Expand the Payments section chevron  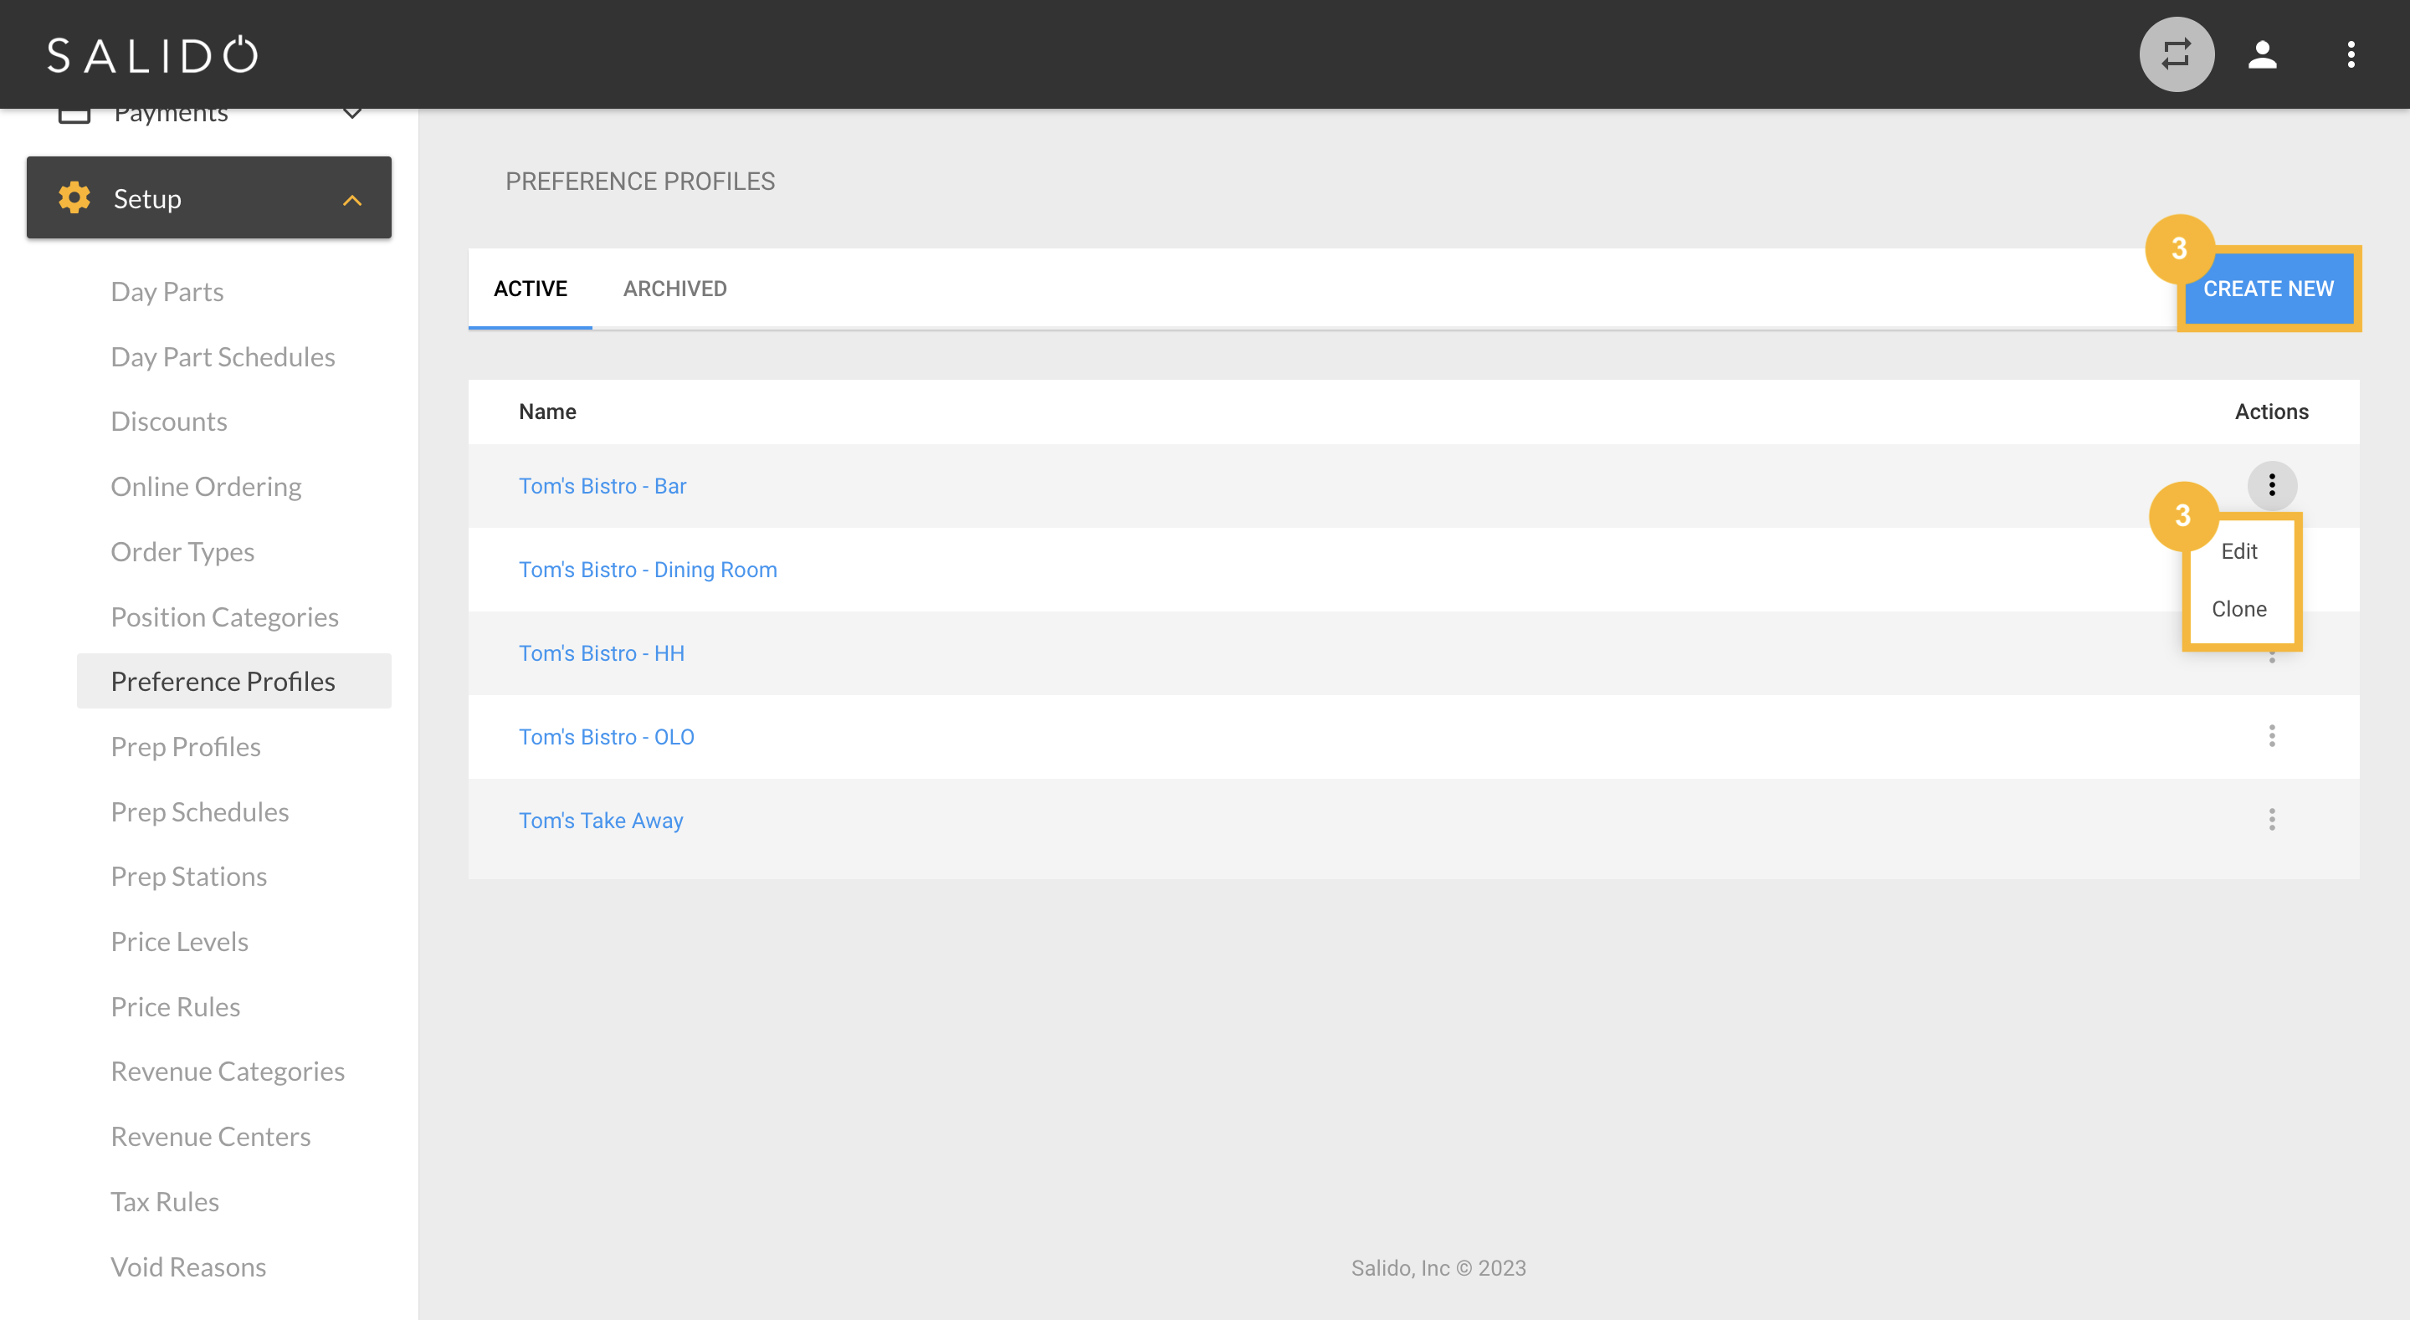point(351,114)
